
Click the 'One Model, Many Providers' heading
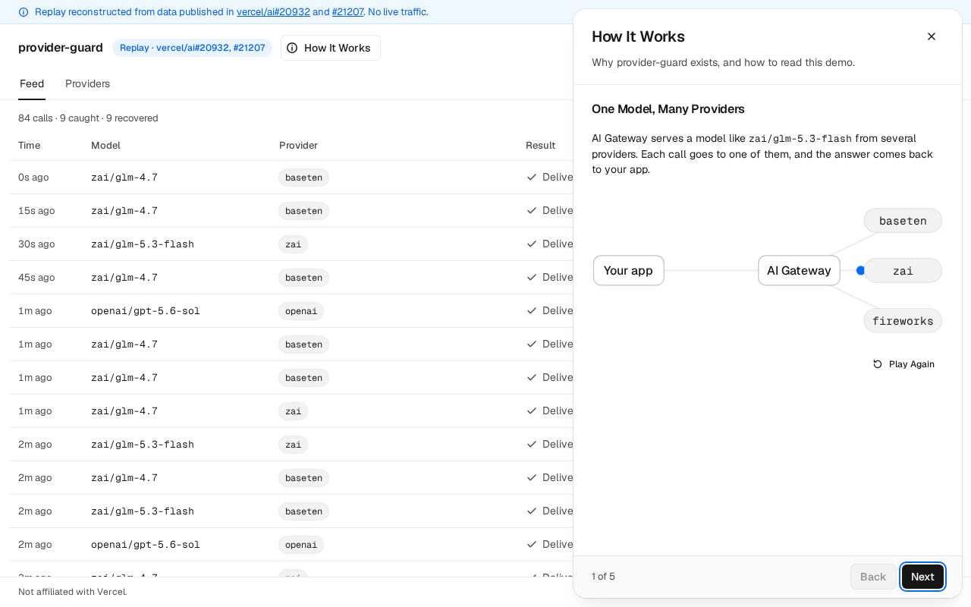[x=668, y=109]
